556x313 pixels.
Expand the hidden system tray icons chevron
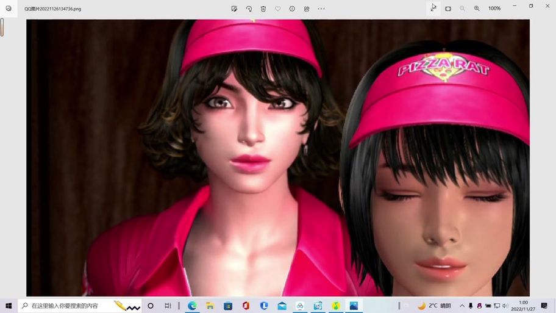pyautogui.click(x=462, y=306)
